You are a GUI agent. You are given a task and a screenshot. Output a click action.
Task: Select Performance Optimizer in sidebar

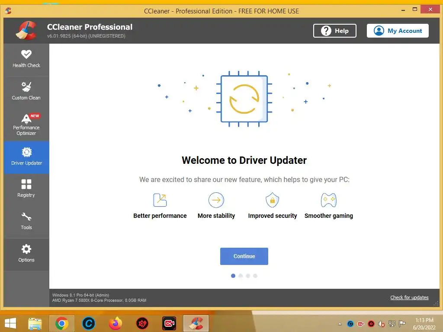pos(26,124)
